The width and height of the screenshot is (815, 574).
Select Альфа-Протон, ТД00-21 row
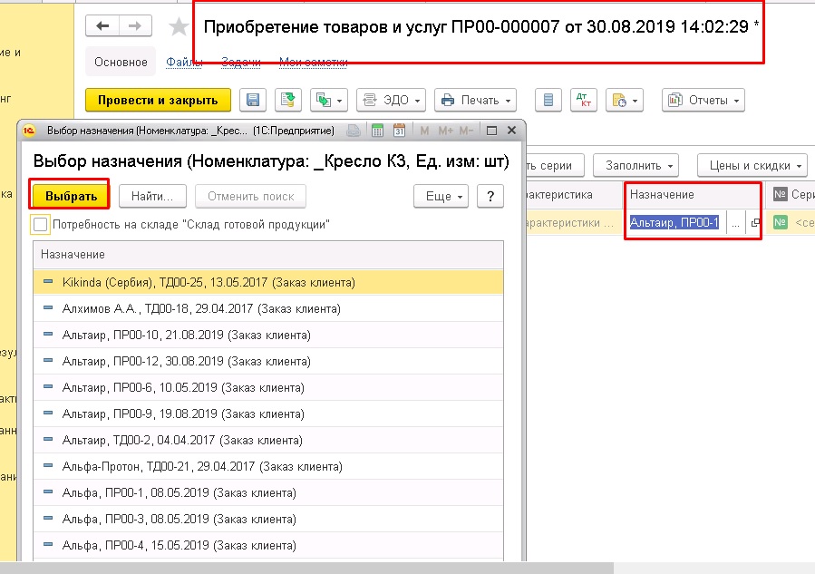pos(268,466)
